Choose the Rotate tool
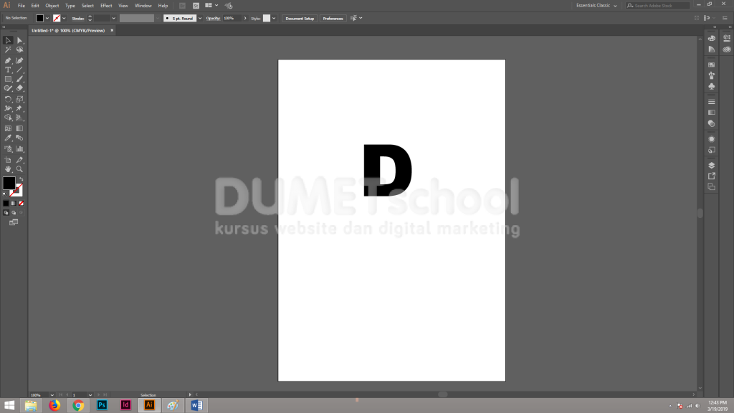Image resolution: width=734 pixels, height=413 pixels. (8, 99)
